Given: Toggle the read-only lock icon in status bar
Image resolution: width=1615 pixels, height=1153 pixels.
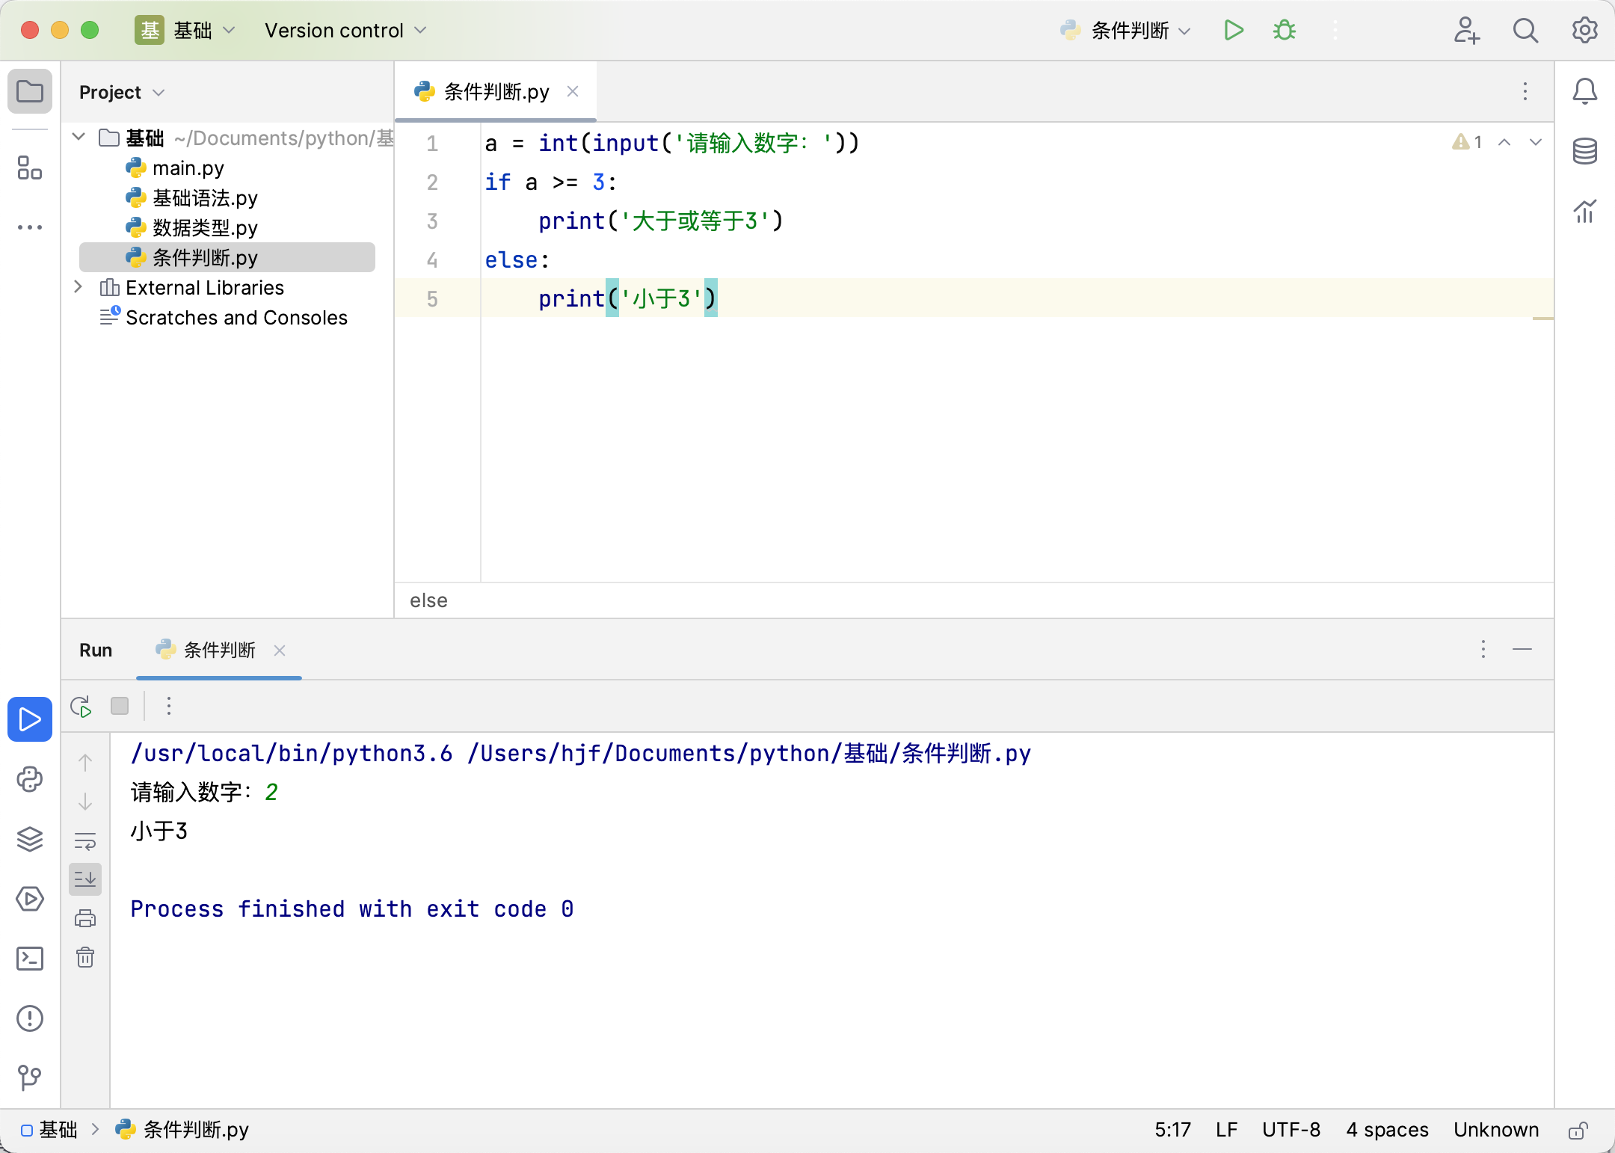Looking at the screenshot, I should tap(1578, 1130).
